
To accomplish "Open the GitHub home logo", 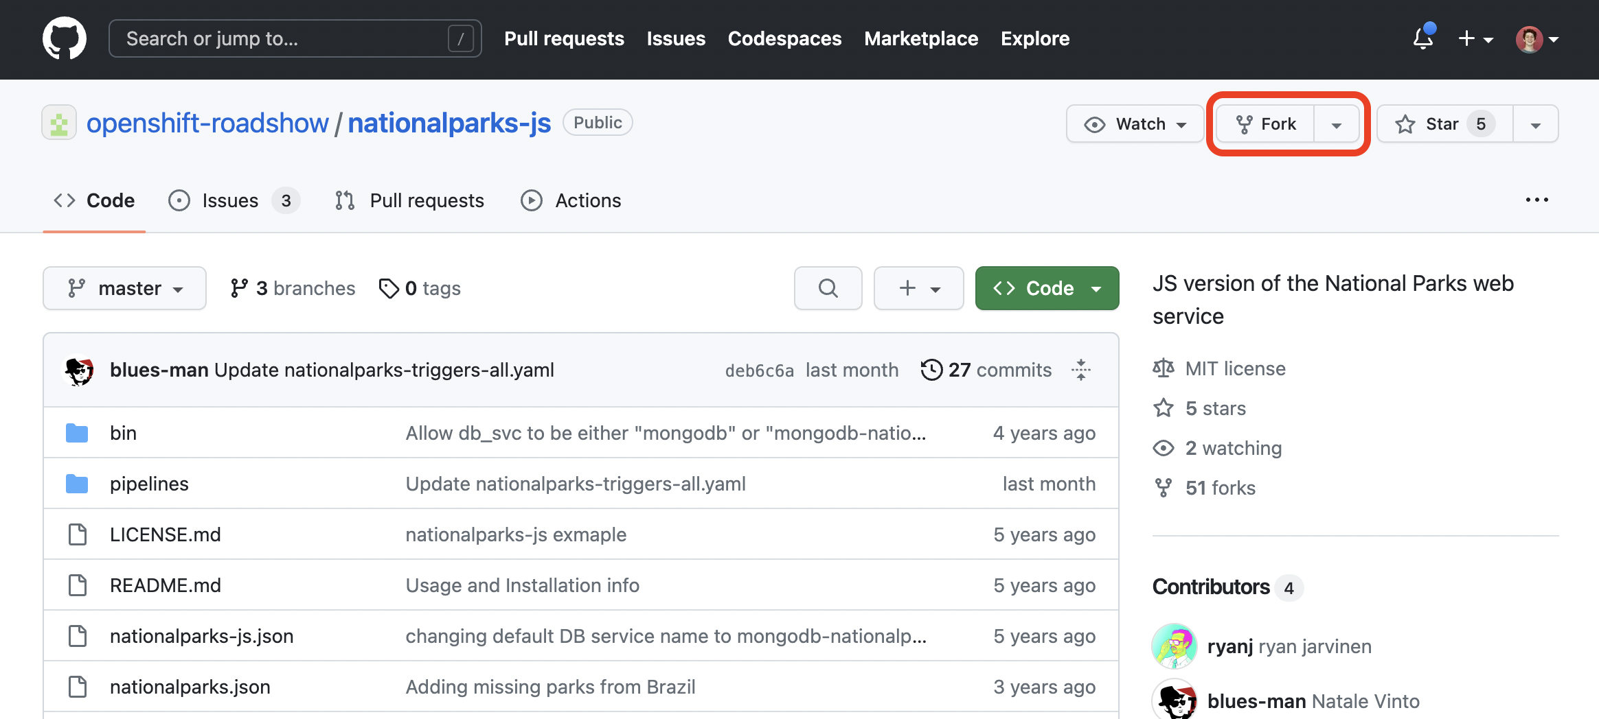I will (x=65, y=38).
